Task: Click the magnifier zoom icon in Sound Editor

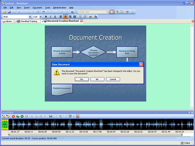Action: pyautogui.click(x=66, y=116)
